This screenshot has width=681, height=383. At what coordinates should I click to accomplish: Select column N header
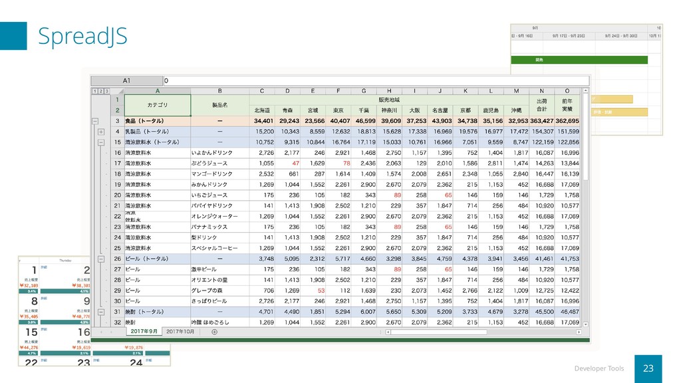click(x=541, y=91)
